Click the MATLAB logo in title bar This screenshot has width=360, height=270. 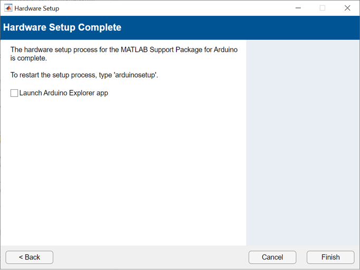point(8,8)
